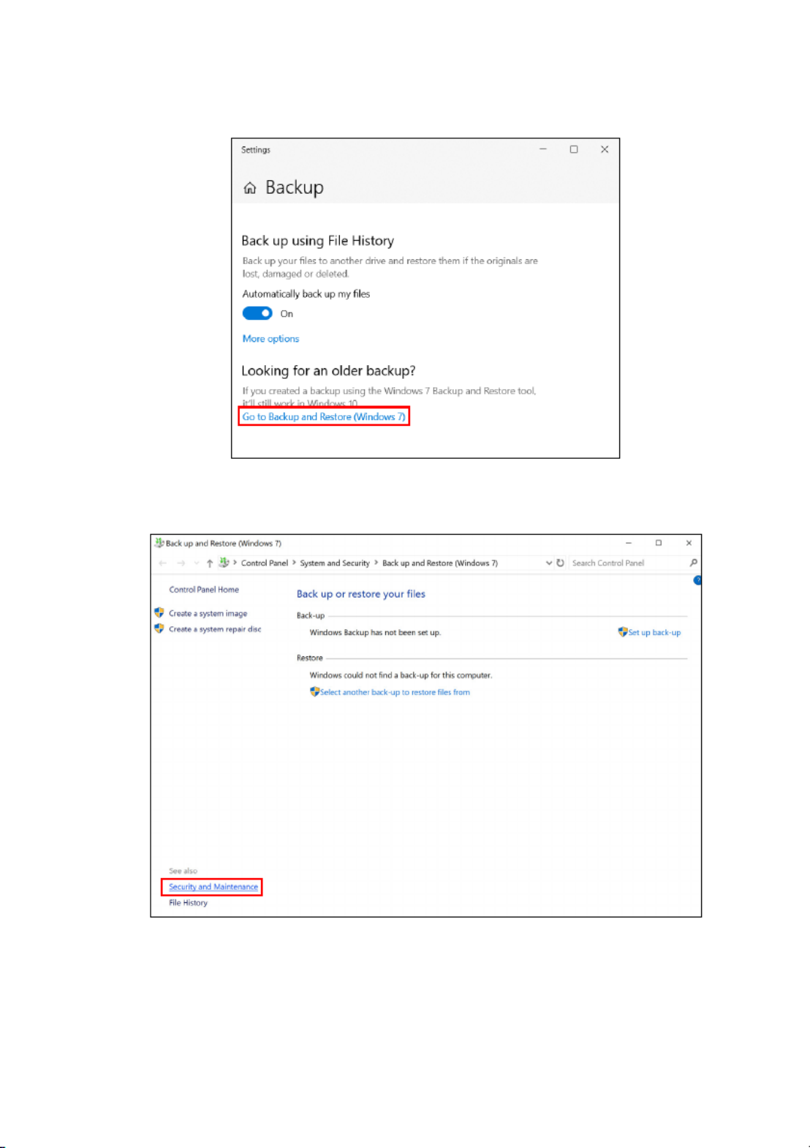Open Control Panel Home link
This screenshot has height=1148, width=810.
tap(204, 589)
